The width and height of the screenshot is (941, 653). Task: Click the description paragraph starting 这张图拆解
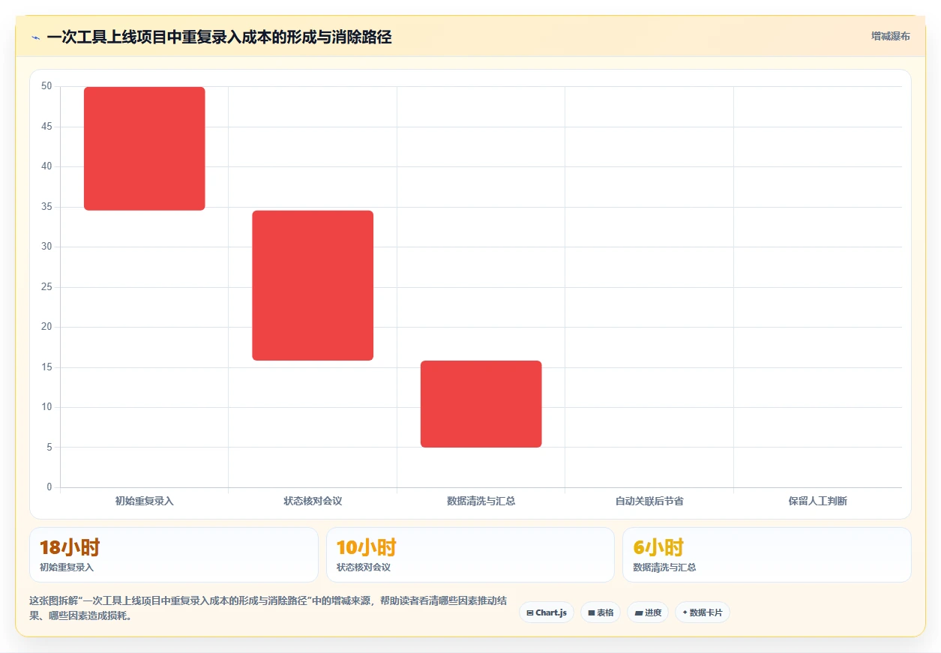tap(267, 608)
